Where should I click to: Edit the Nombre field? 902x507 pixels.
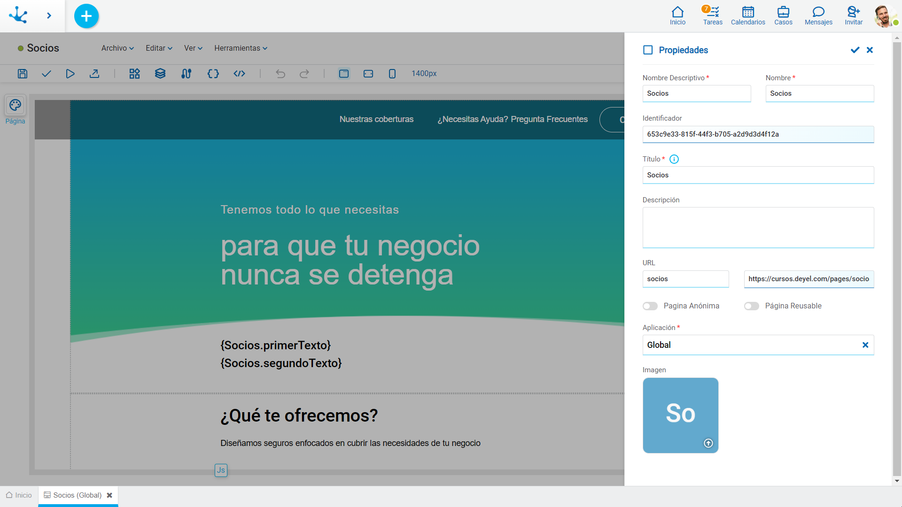[820, 93]
